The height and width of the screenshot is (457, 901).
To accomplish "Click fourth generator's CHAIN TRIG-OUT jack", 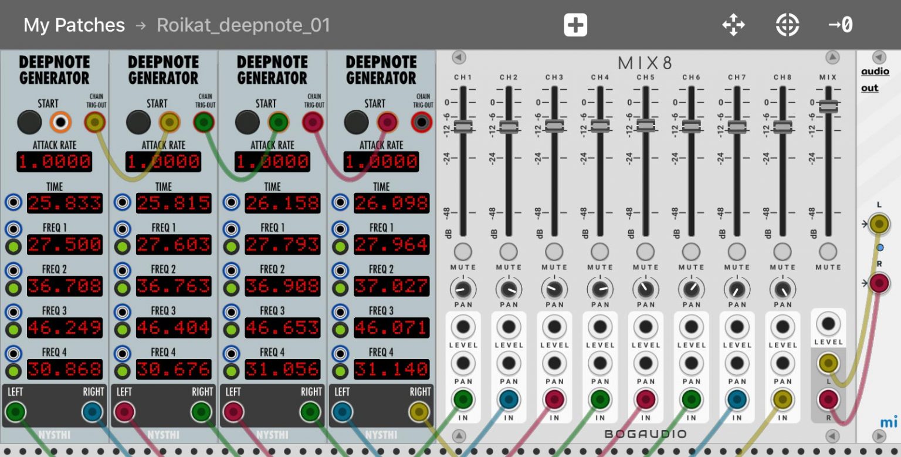I will (422, 122).
